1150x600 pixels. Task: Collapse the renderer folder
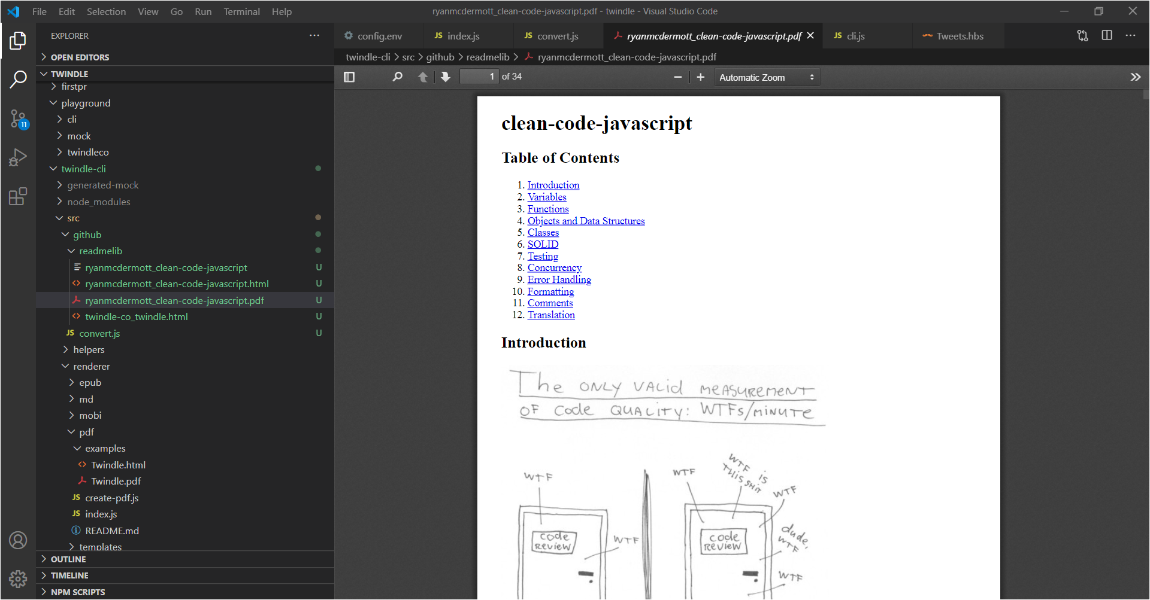tap(91, 366)
